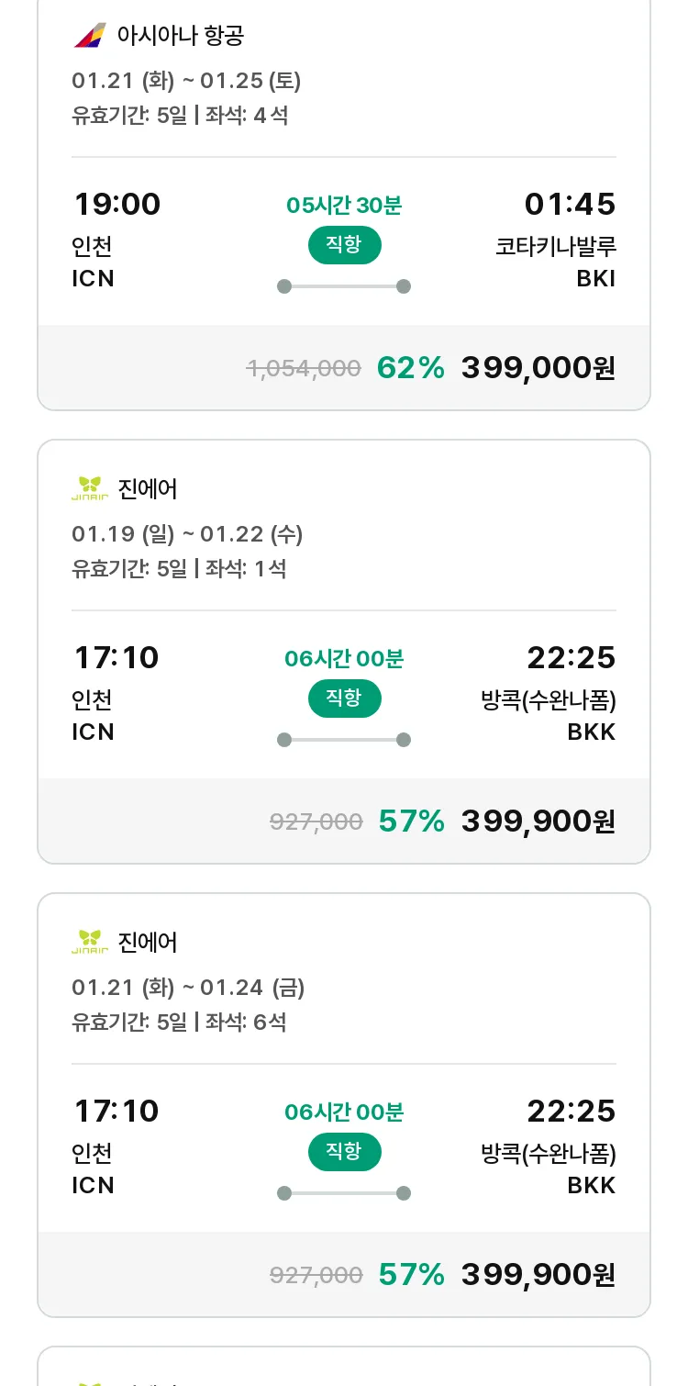Image resolution: width=688 pixels, height=1386 pixels.
Task: Tap 19:00 departure time from 인천
Action: pos(117,204)
